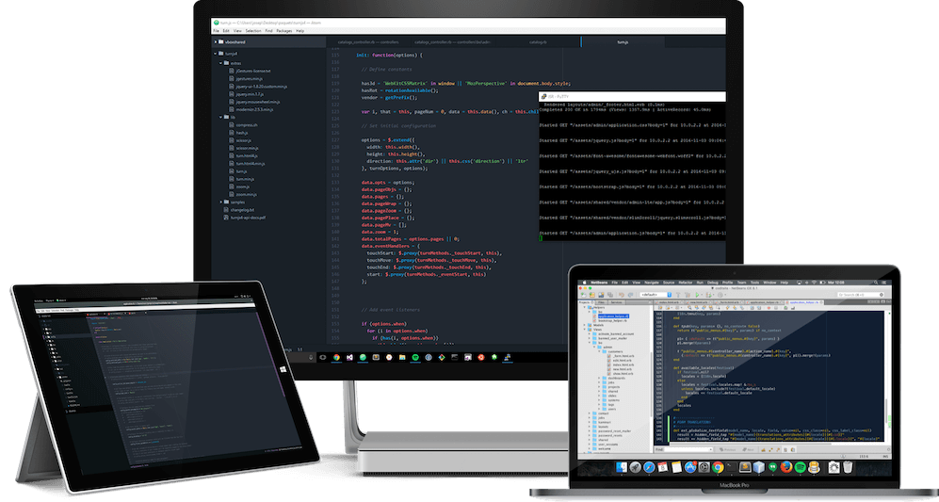Open Spotify from the Windows taskbar
Viewport: 939px width, 502px height.
(415, 358)
